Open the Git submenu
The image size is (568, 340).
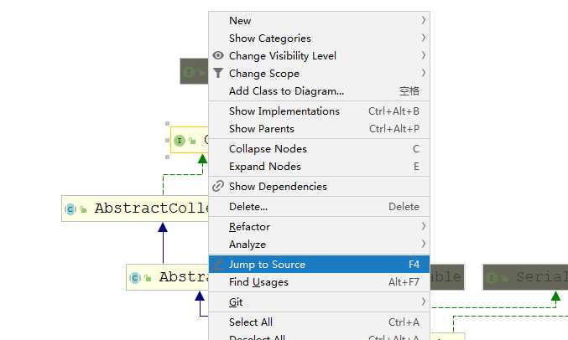[319, 302]
